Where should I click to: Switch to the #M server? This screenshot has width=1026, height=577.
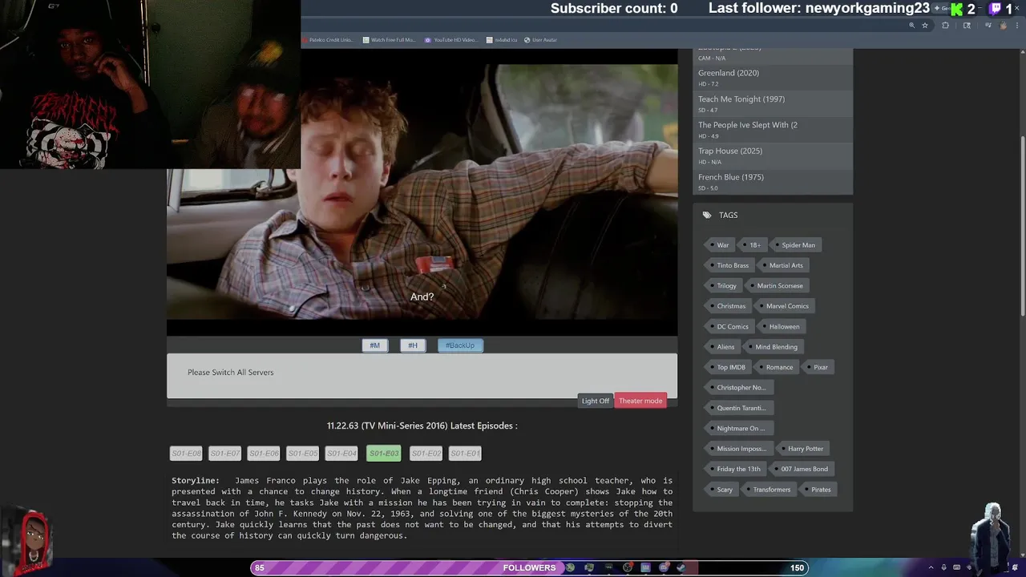pyautogui.click(x=374, y=345)
